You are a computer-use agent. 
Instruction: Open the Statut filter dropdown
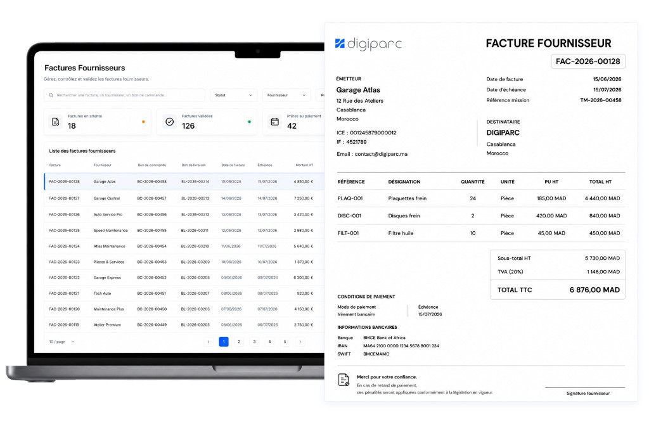point(233,95)
